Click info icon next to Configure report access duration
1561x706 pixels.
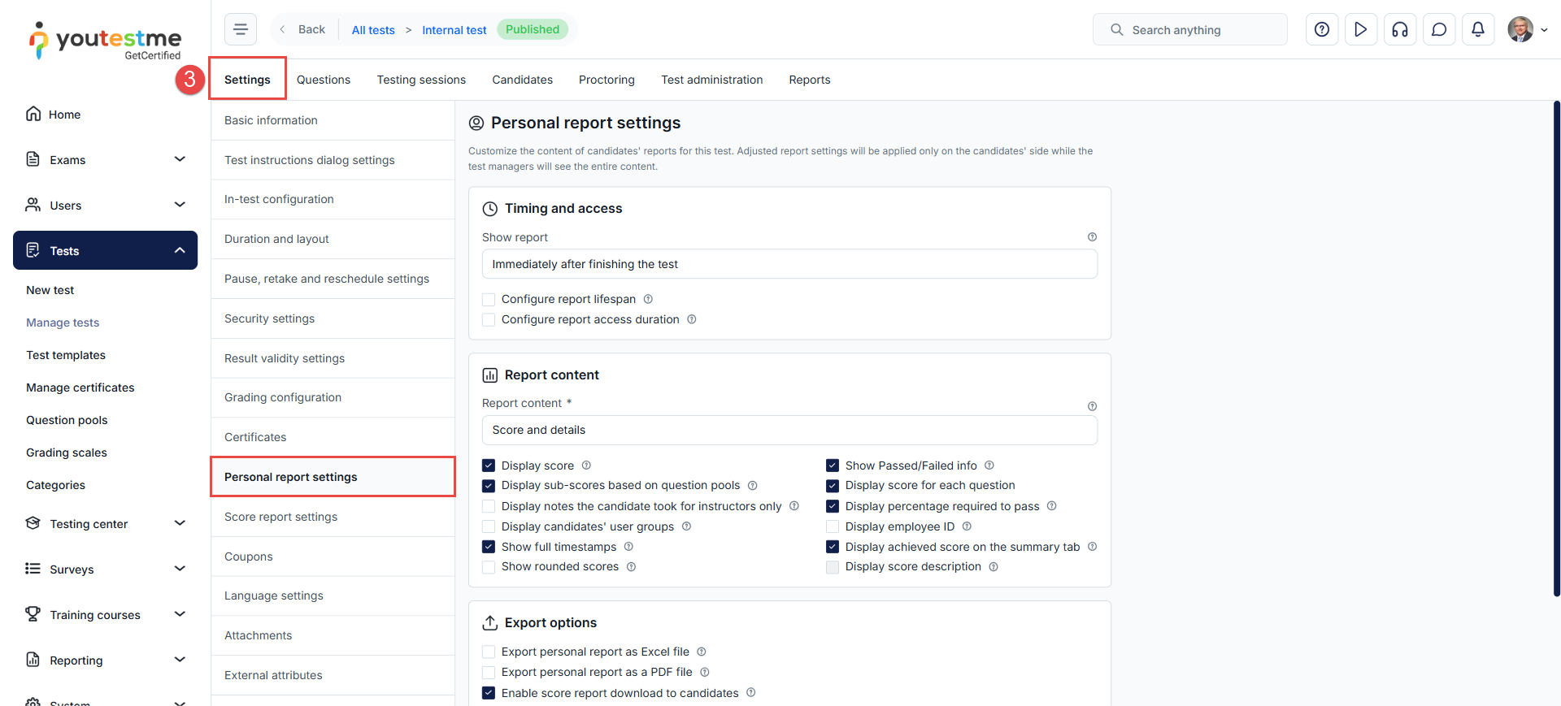[692, 319]
